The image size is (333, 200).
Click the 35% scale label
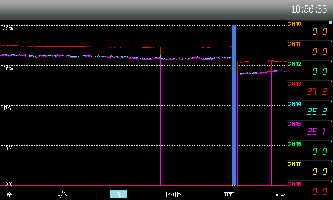point(8,28)
